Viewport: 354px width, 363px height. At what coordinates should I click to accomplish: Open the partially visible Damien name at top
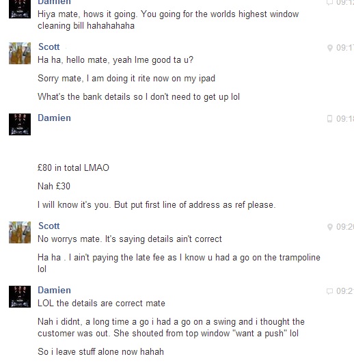pyautogui.click(x=55, y=2)
